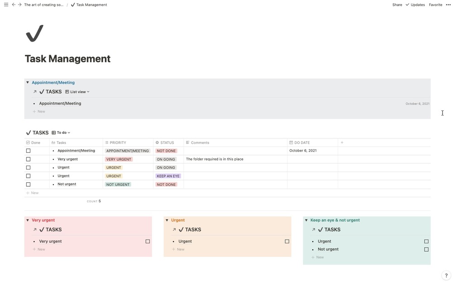
Task: Select the NOT DONE status tag
Action: pyautogui.click(x=165, y=150)
